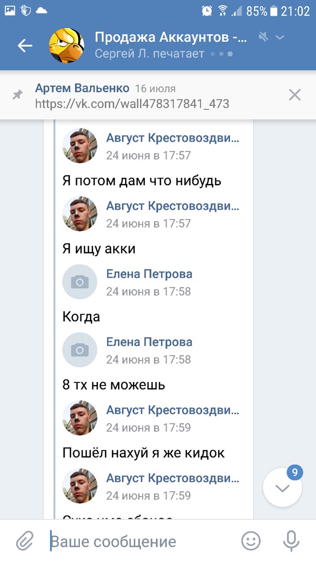Open the pinned vk.com wall link
Viewport: 316px width, 562px height.
(x=132, y=104)
